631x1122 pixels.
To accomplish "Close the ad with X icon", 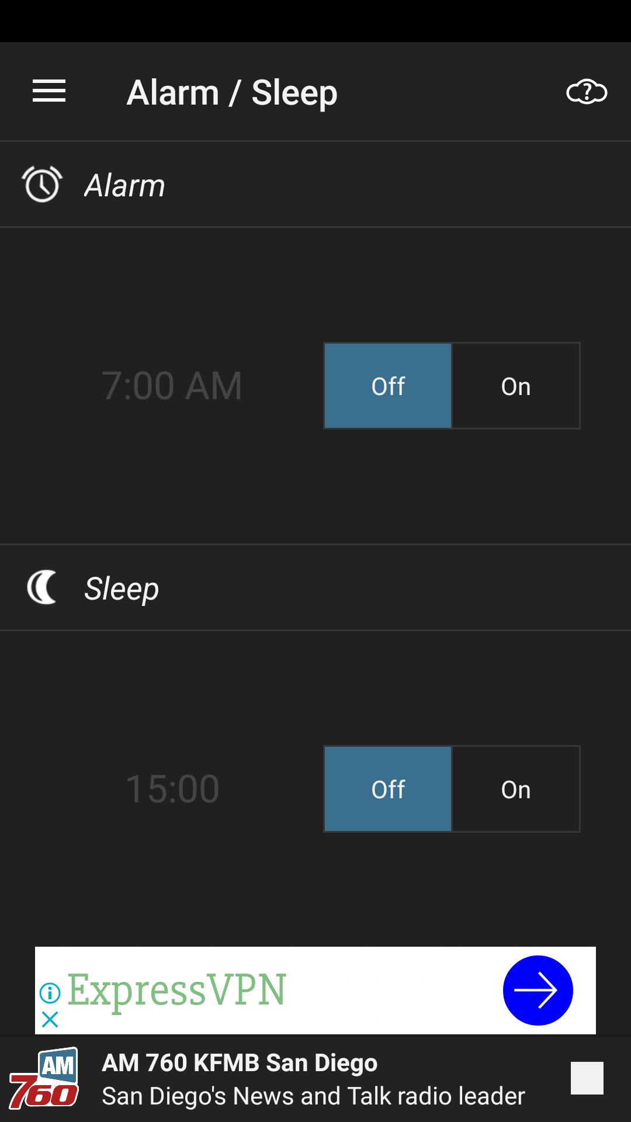I will tap(50, 1020).
